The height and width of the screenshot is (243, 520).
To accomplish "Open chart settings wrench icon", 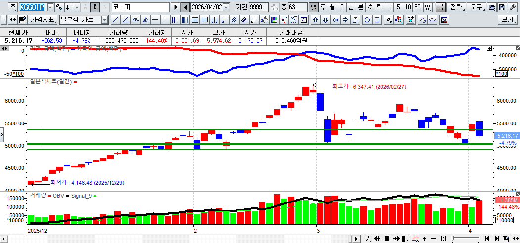I will 512,7.
